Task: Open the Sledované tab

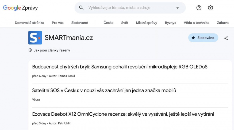Action: (79, 23)
